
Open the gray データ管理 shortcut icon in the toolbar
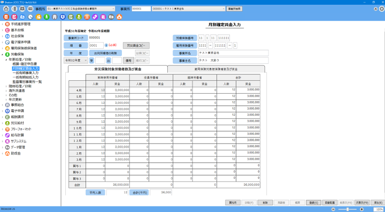point(111,17)
